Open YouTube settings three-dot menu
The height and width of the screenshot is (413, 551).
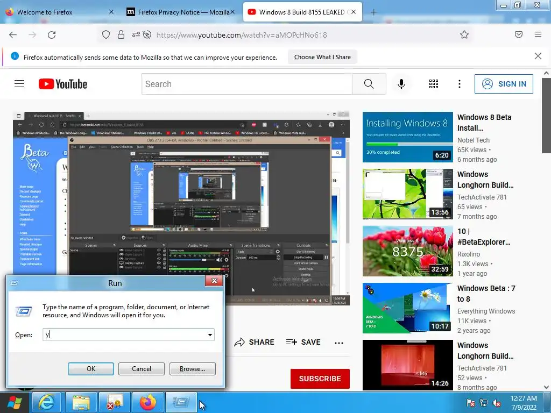(x=460, y=84)
